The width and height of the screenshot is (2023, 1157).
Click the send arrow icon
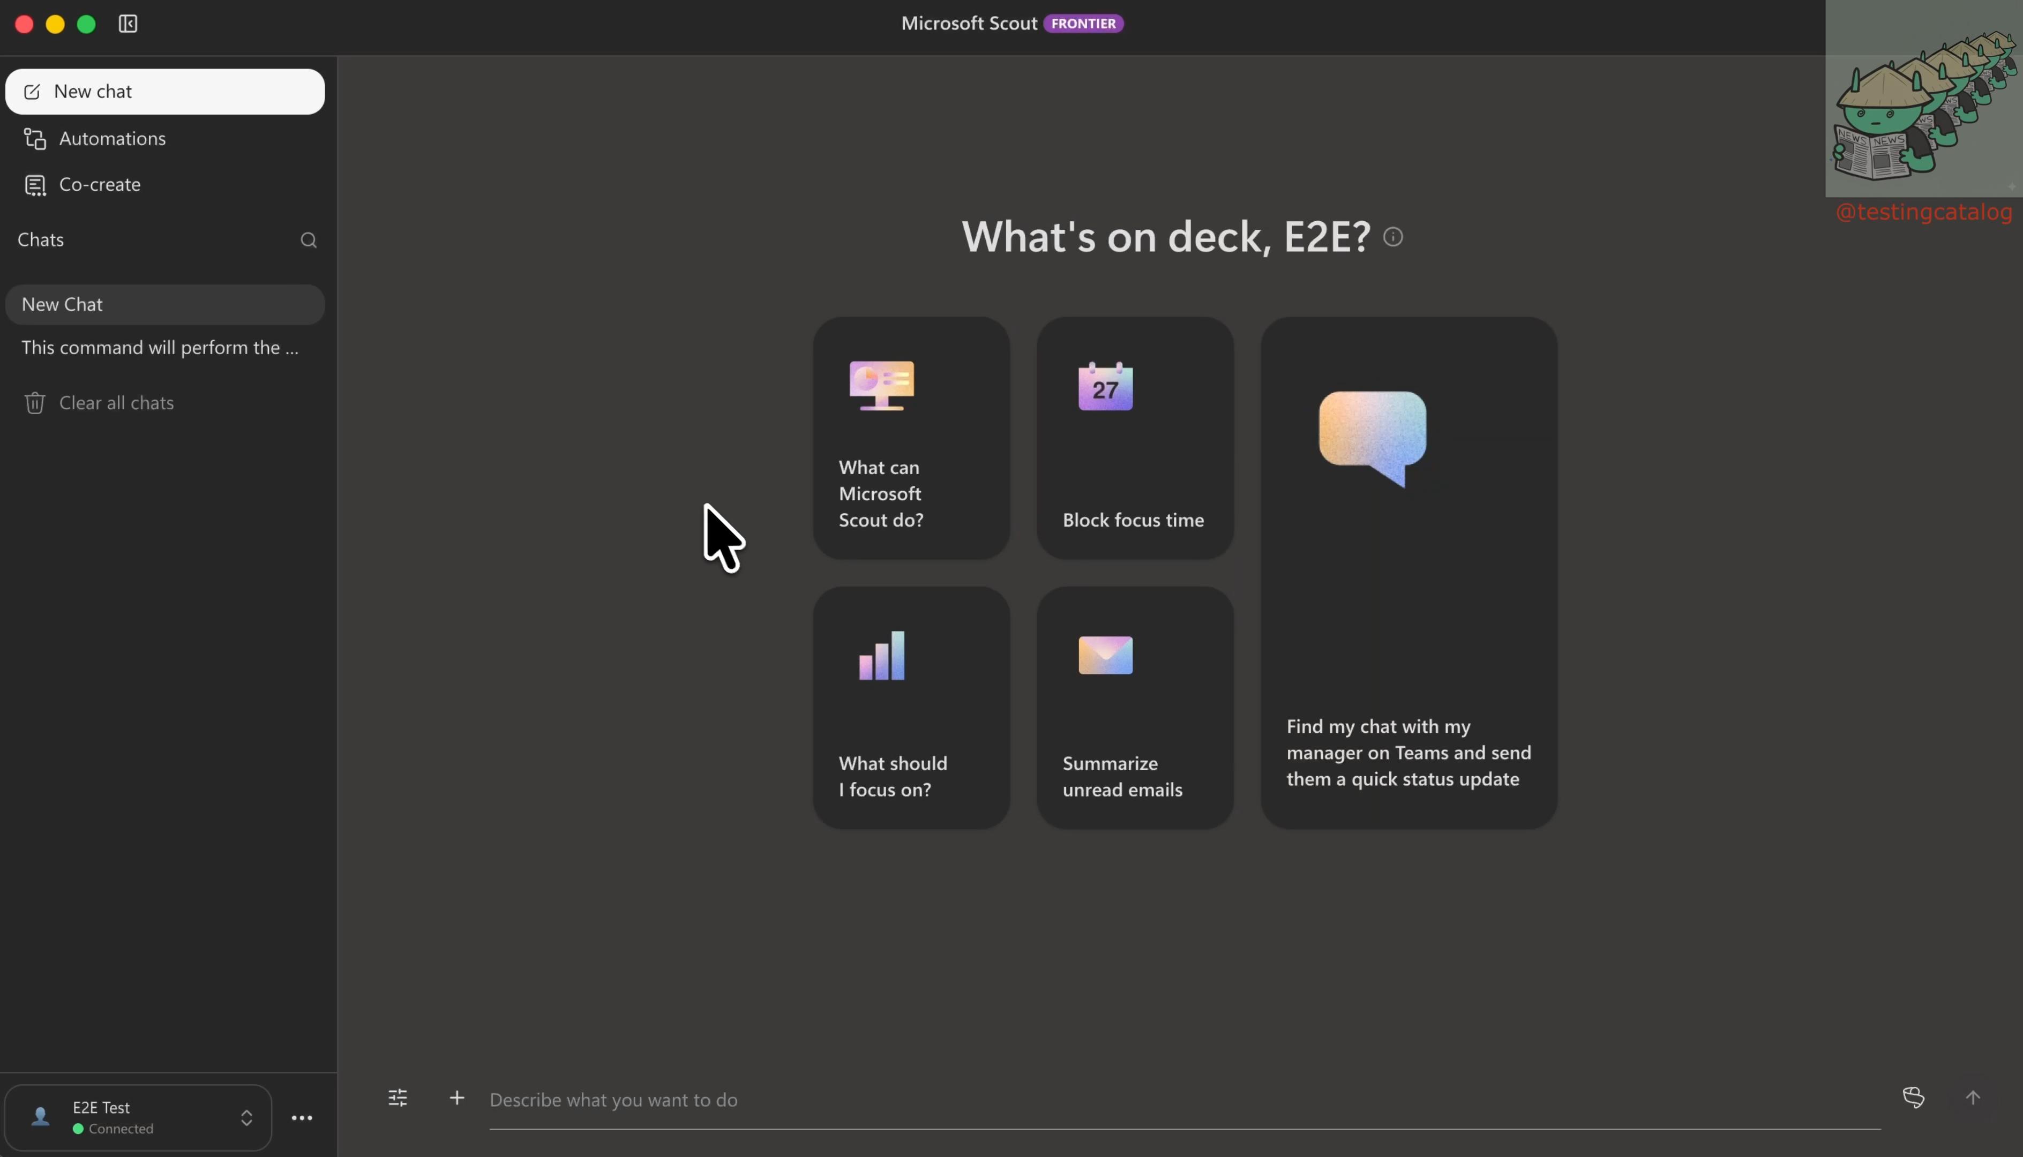pos(1973,1098)
